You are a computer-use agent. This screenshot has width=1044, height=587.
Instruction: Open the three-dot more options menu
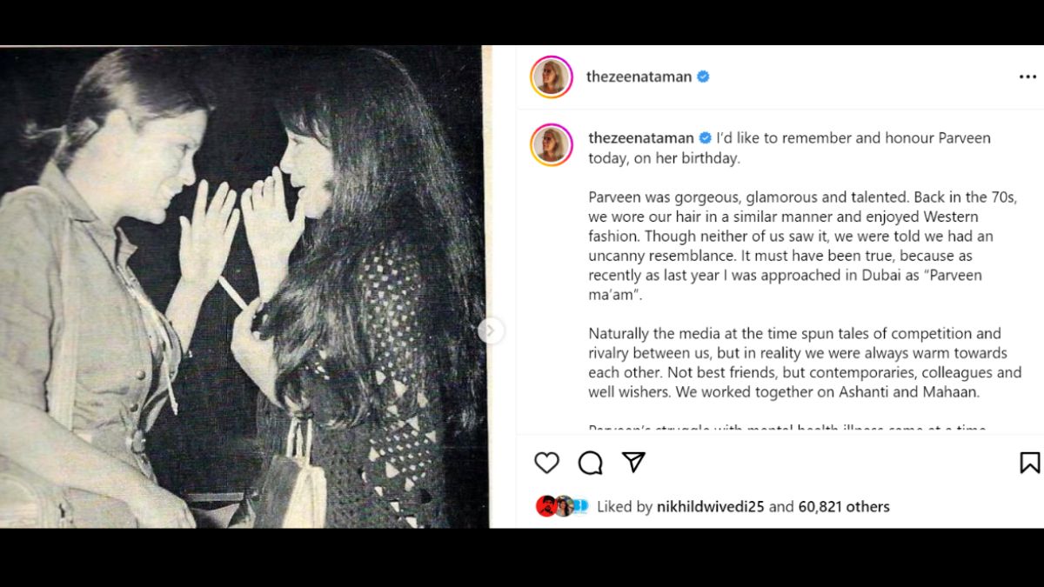click(x=1027, y=77)
